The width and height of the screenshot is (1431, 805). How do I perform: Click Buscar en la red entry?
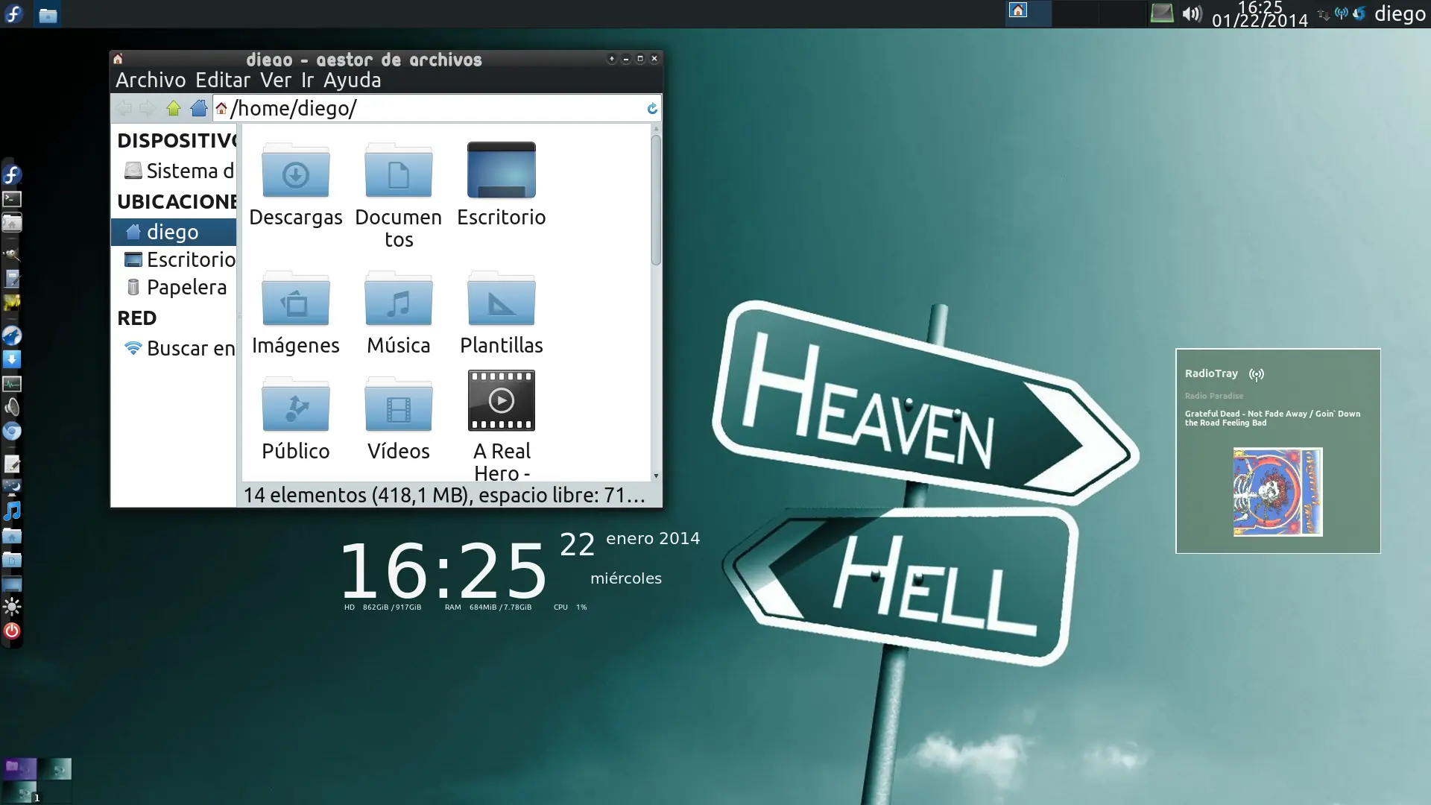(x=189, y=348)
